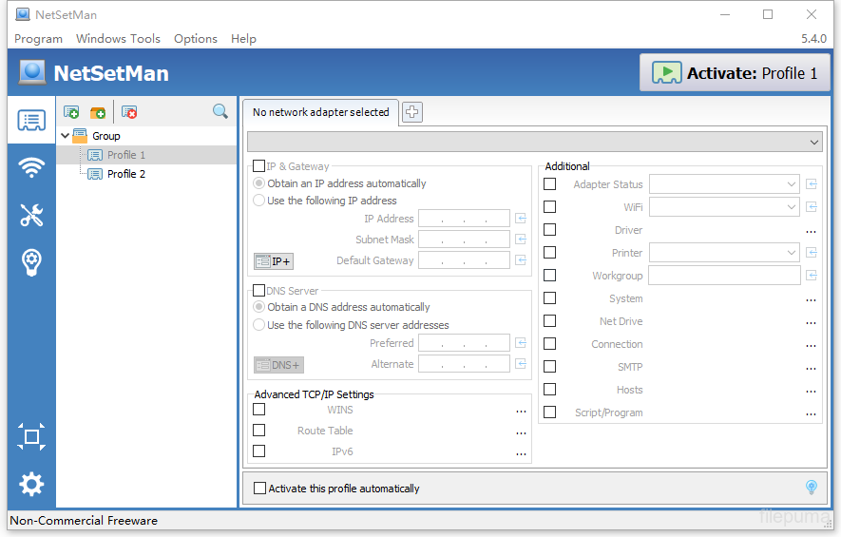The image size is (841, 537).
Task: Switch to compact mode via sidebar icon
Action: (x=31, y=436)
